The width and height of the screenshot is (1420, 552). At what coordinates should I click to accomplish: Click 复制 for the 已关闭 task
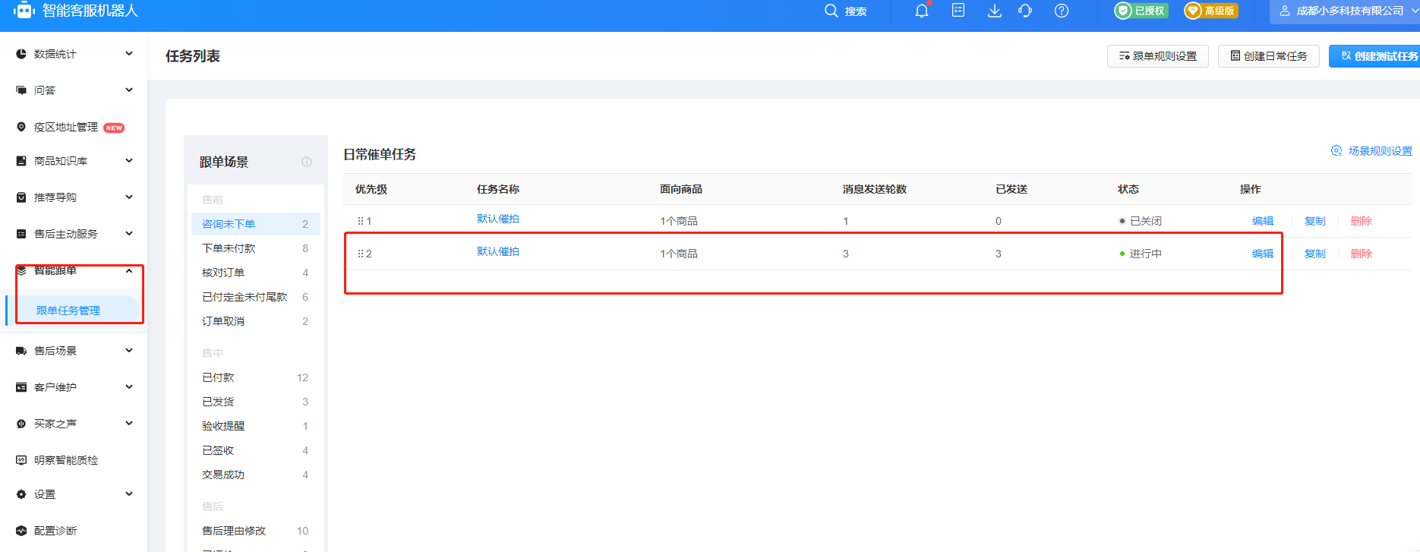1315,221
